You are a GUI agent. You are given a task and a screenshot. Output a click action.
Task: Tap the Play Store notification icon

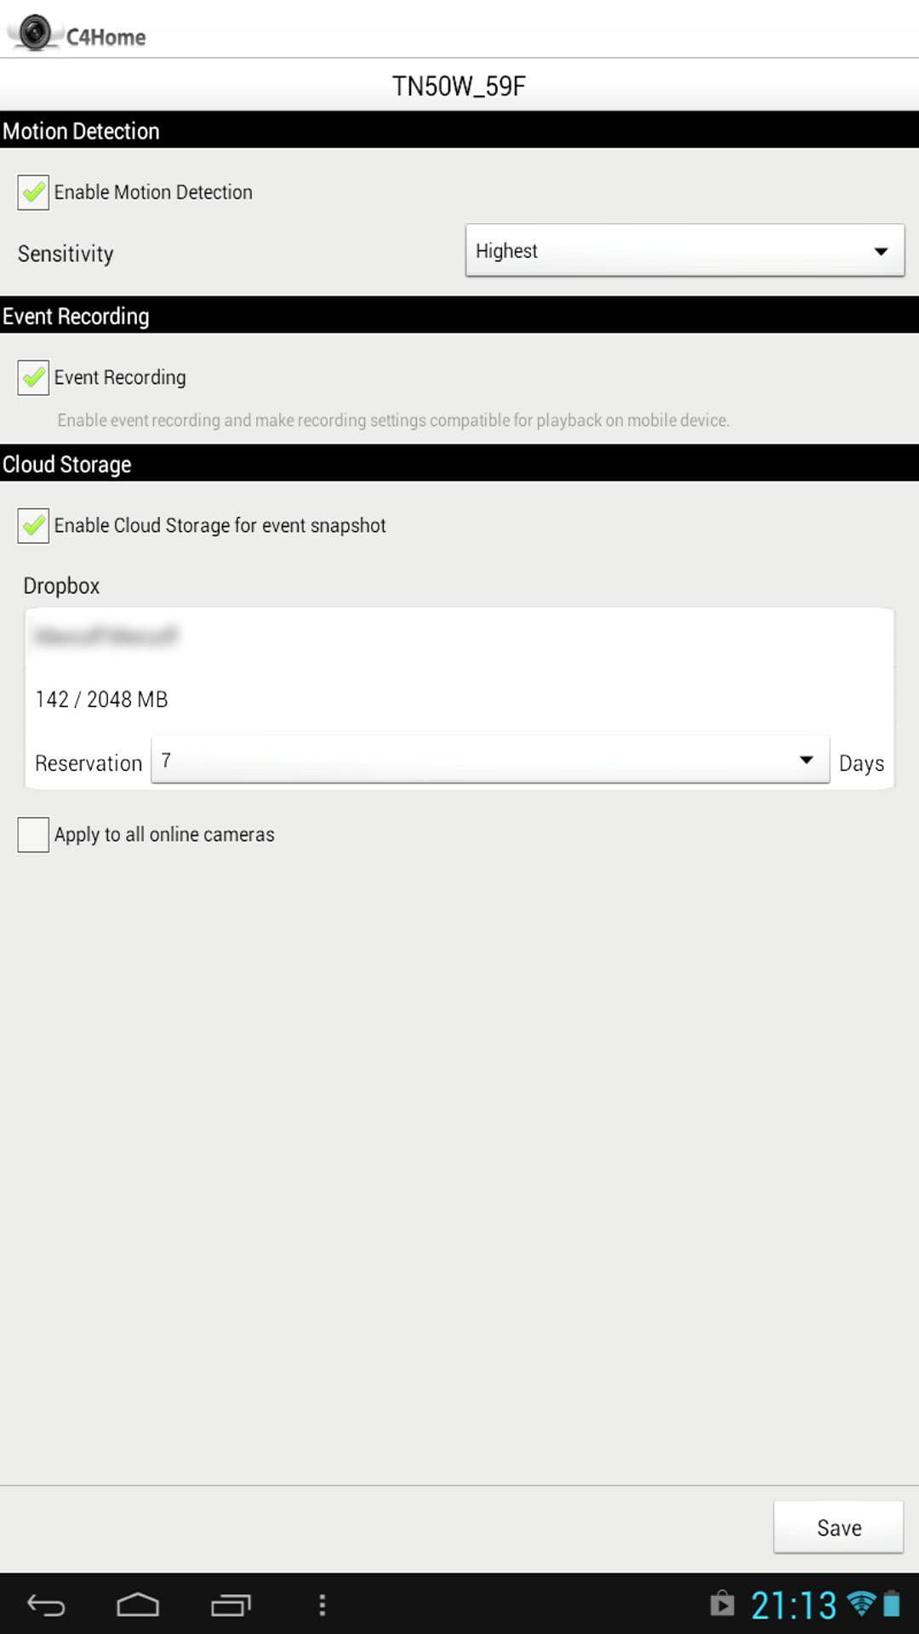722,1603
